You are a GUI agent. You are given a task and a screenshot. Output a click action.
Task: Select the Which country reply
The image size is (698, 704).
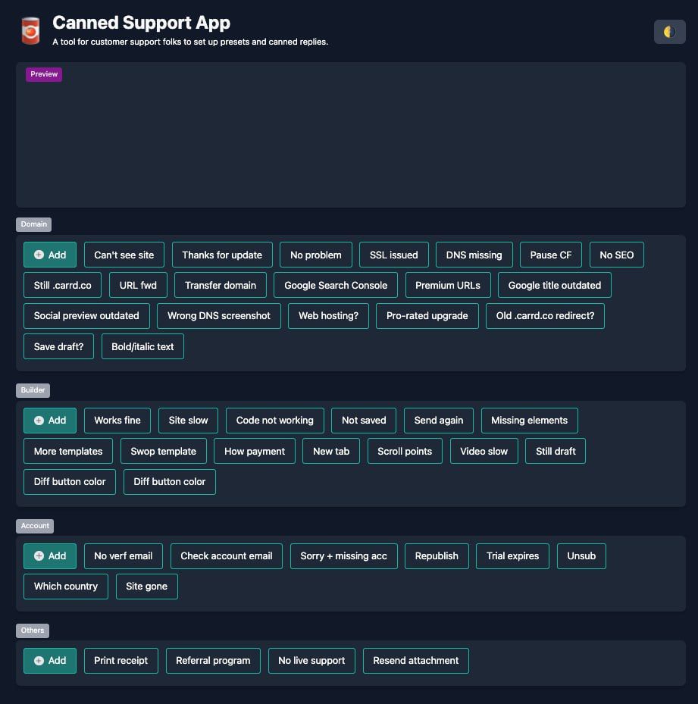[66, 587]
